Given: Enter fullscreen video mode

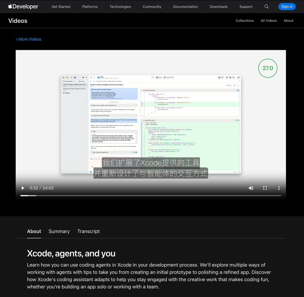Looking at the screenshot, I should (265, 188).
